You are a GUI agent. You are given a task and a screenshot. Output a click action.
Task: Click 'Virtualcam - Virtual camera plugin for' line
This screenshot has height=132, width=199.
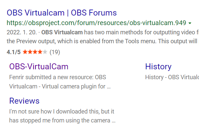click(x=60, y=86)
